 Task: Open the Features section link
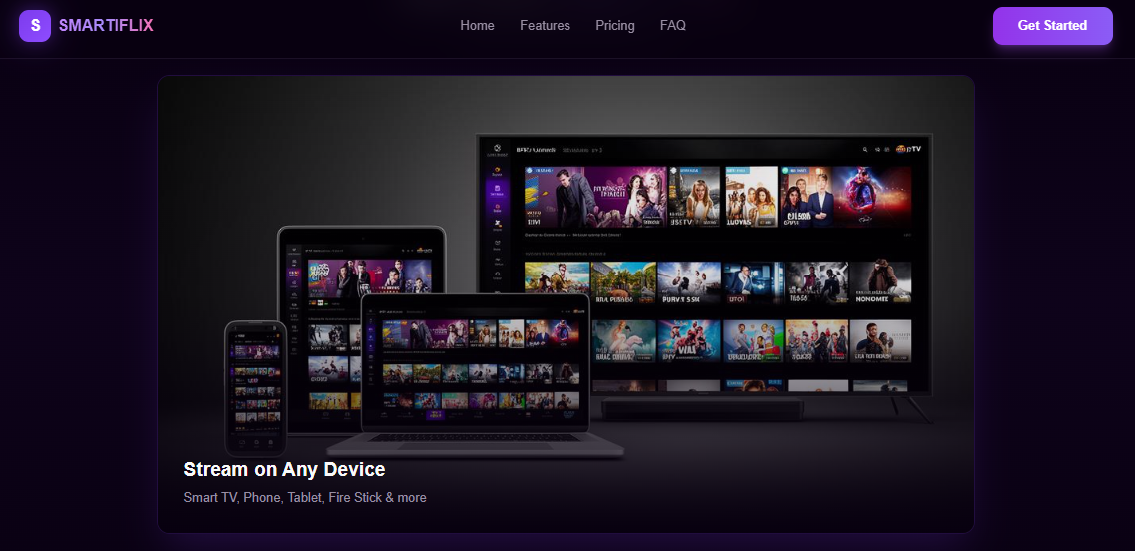pyautogui.click(x=545, y=25)
